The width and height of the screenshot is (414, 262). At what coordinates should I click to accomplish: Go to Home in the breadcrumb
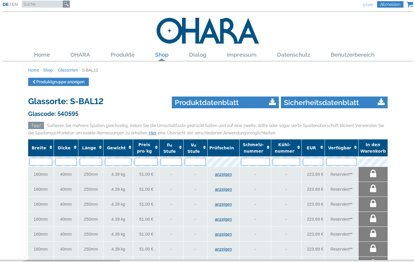click(33, 70)
